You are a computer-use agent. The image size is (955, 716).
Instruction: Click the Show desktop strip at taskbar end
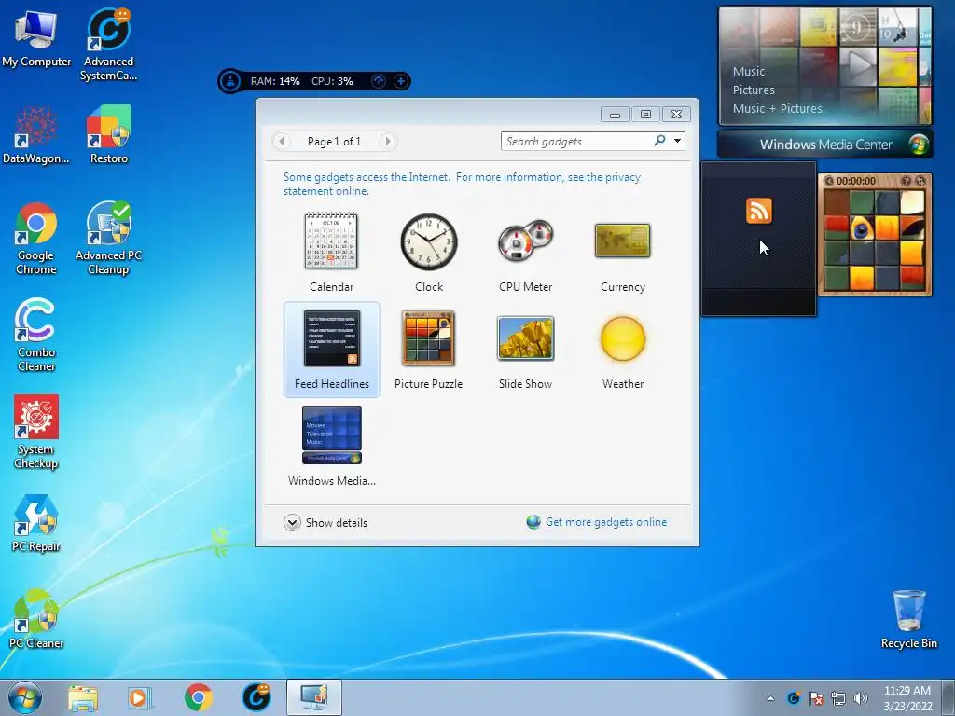(948, 697)
